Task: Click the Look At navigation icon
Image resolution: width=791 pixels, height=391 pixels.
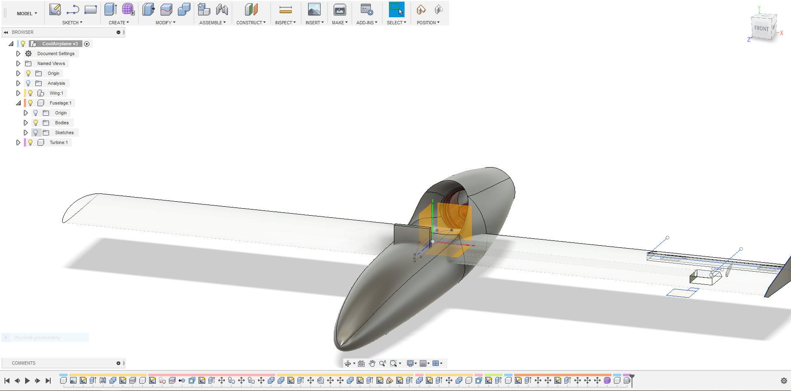Action: pos(361,363)
